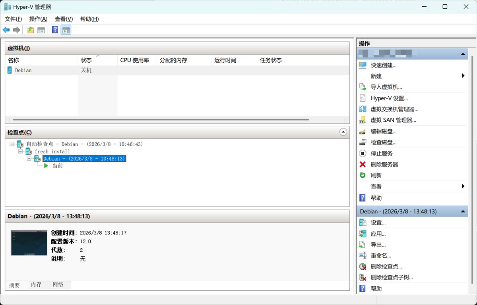Click the Up One Level folder icon

click(x=31, y=30)
